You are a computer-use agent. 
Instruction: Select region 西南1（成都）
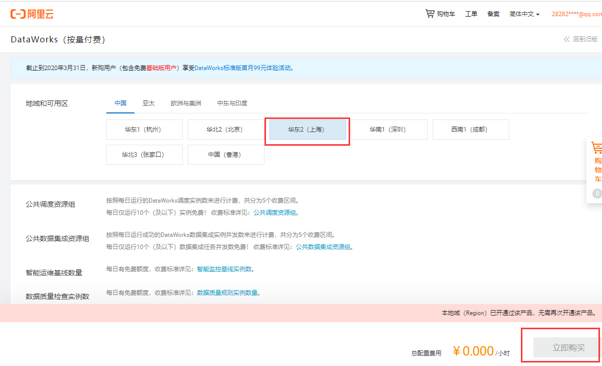pos(471,130)
